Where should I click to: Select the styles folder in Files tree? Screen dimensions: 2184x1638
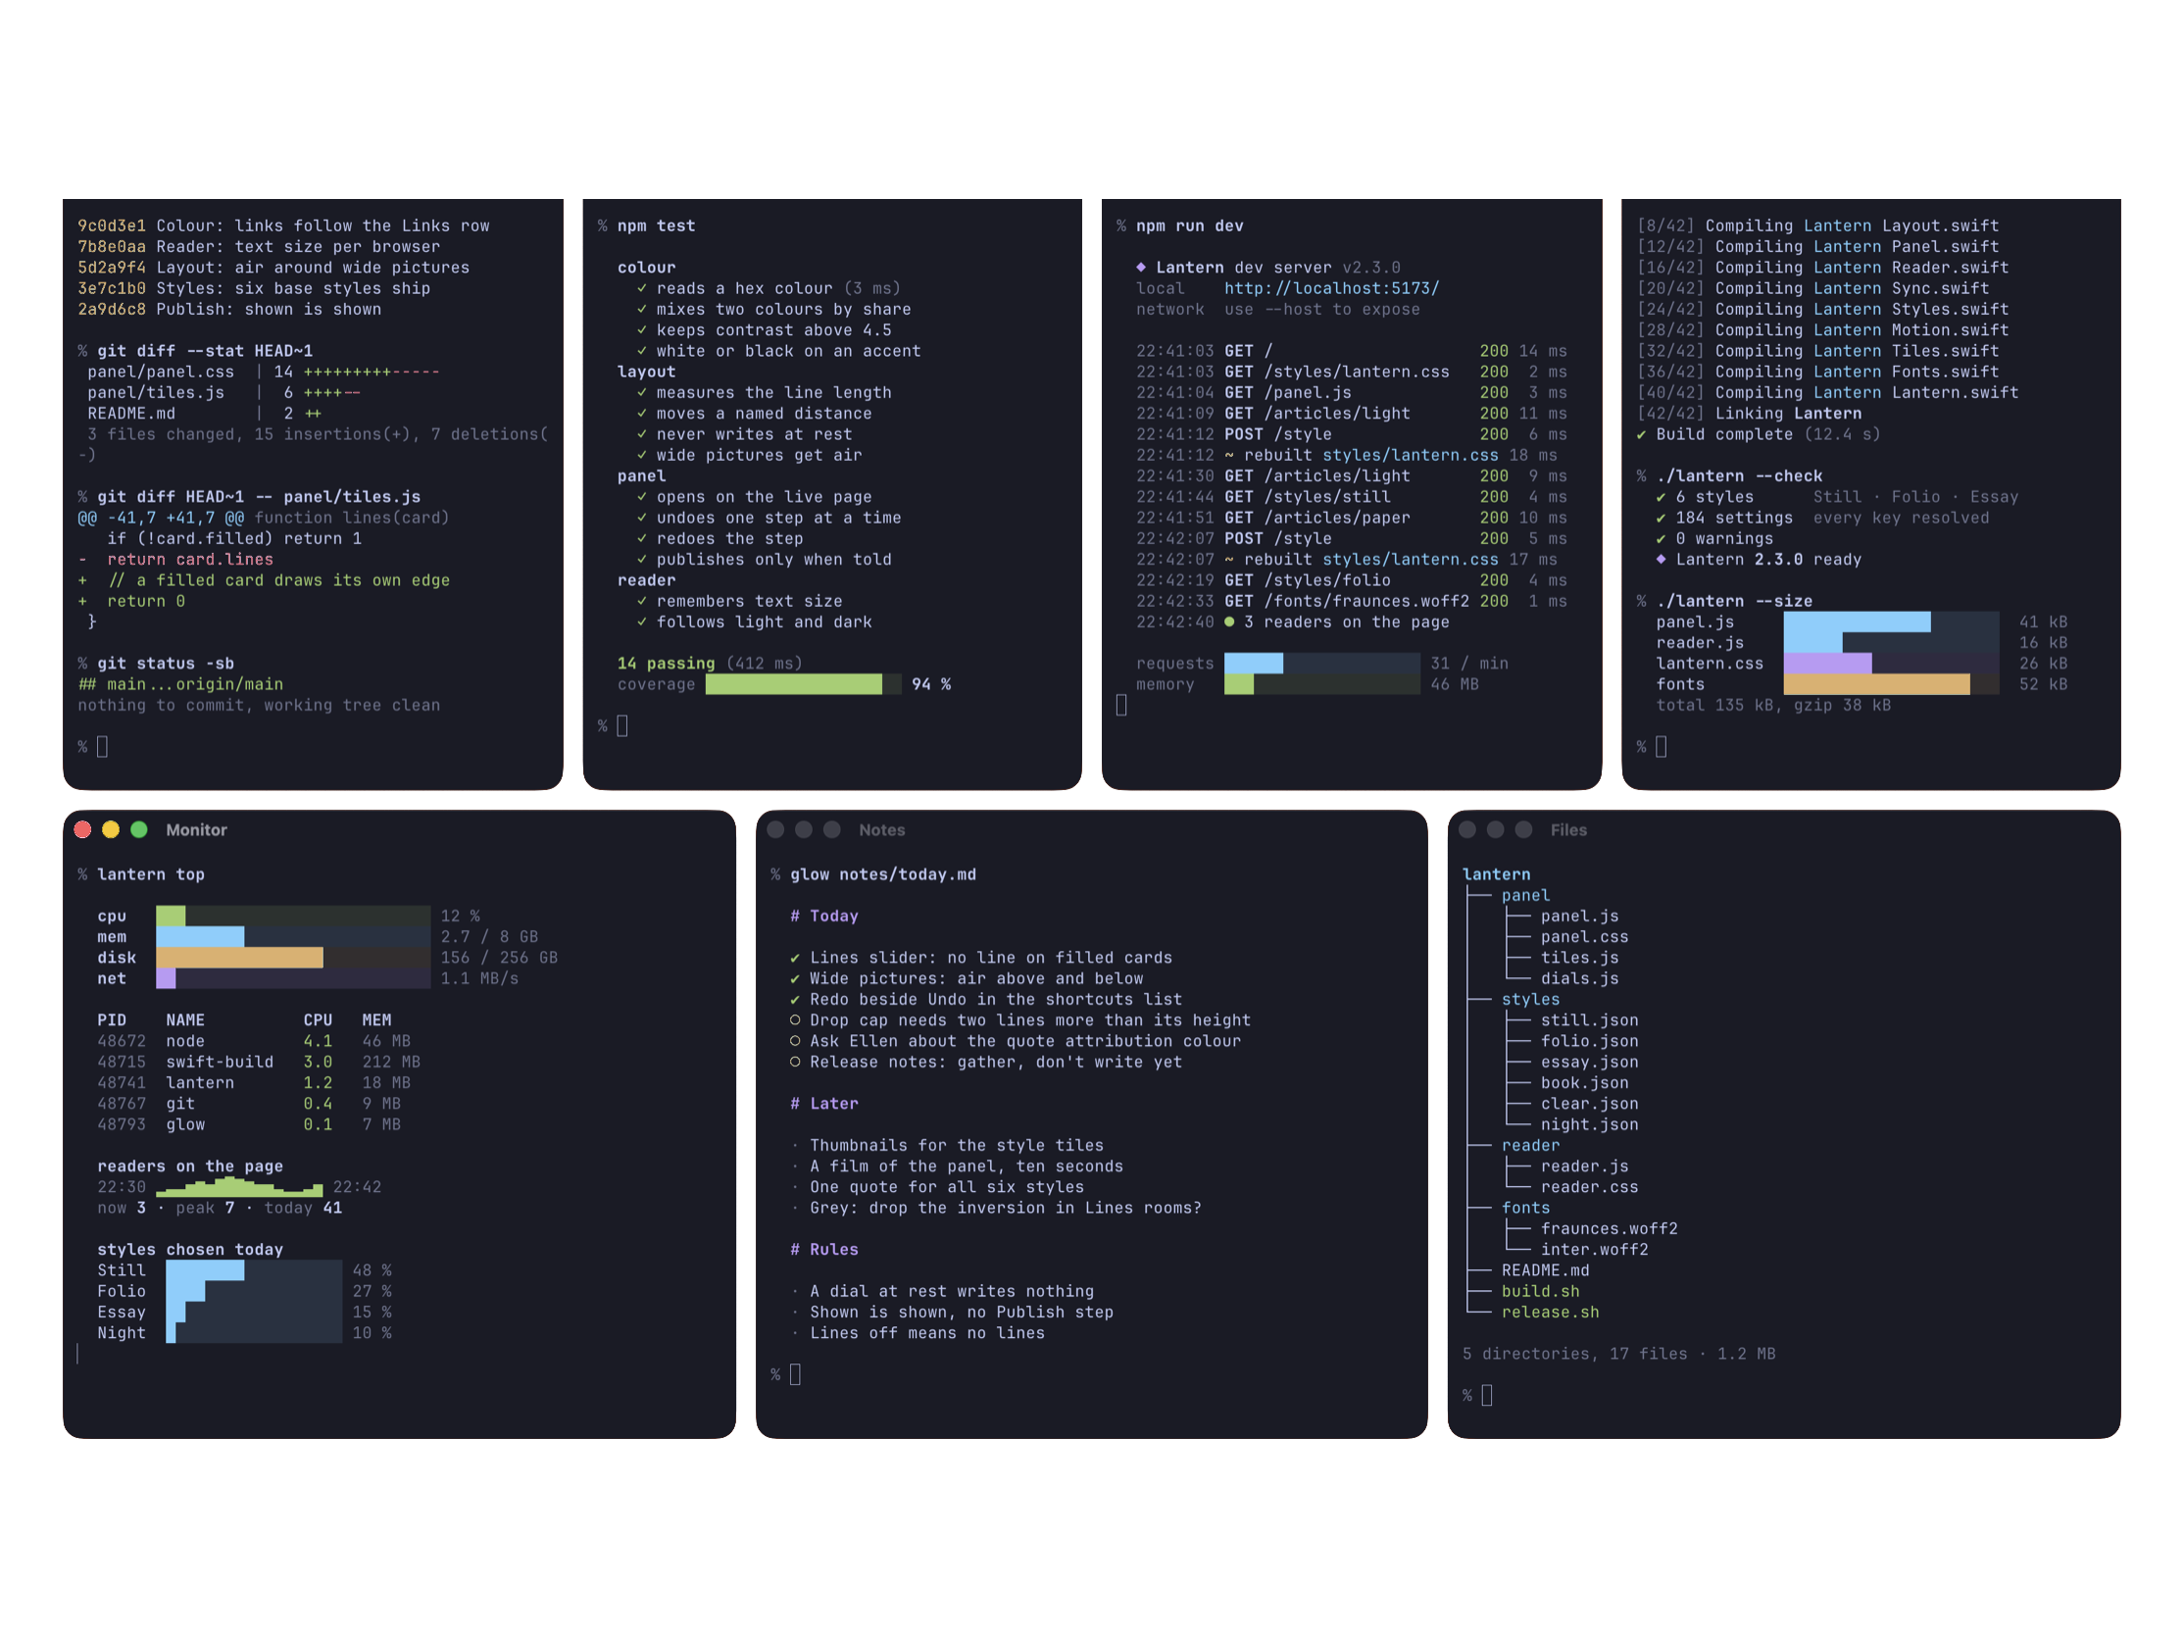point(1530,999)
